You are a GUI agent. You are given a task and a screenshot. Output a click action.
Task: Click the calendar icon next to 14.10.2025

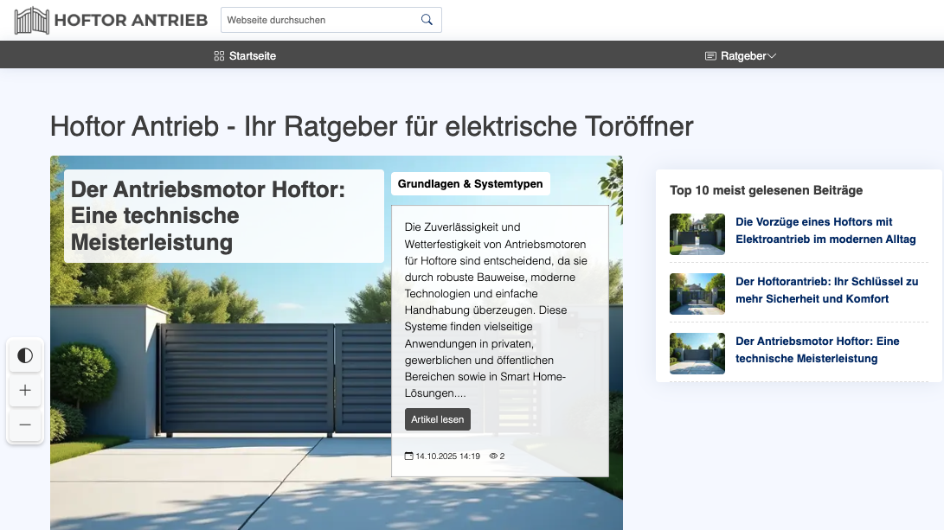pos(408,456)
